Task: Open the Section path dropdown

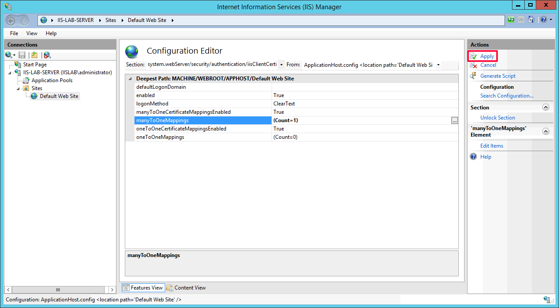Action: click(281, 65)
